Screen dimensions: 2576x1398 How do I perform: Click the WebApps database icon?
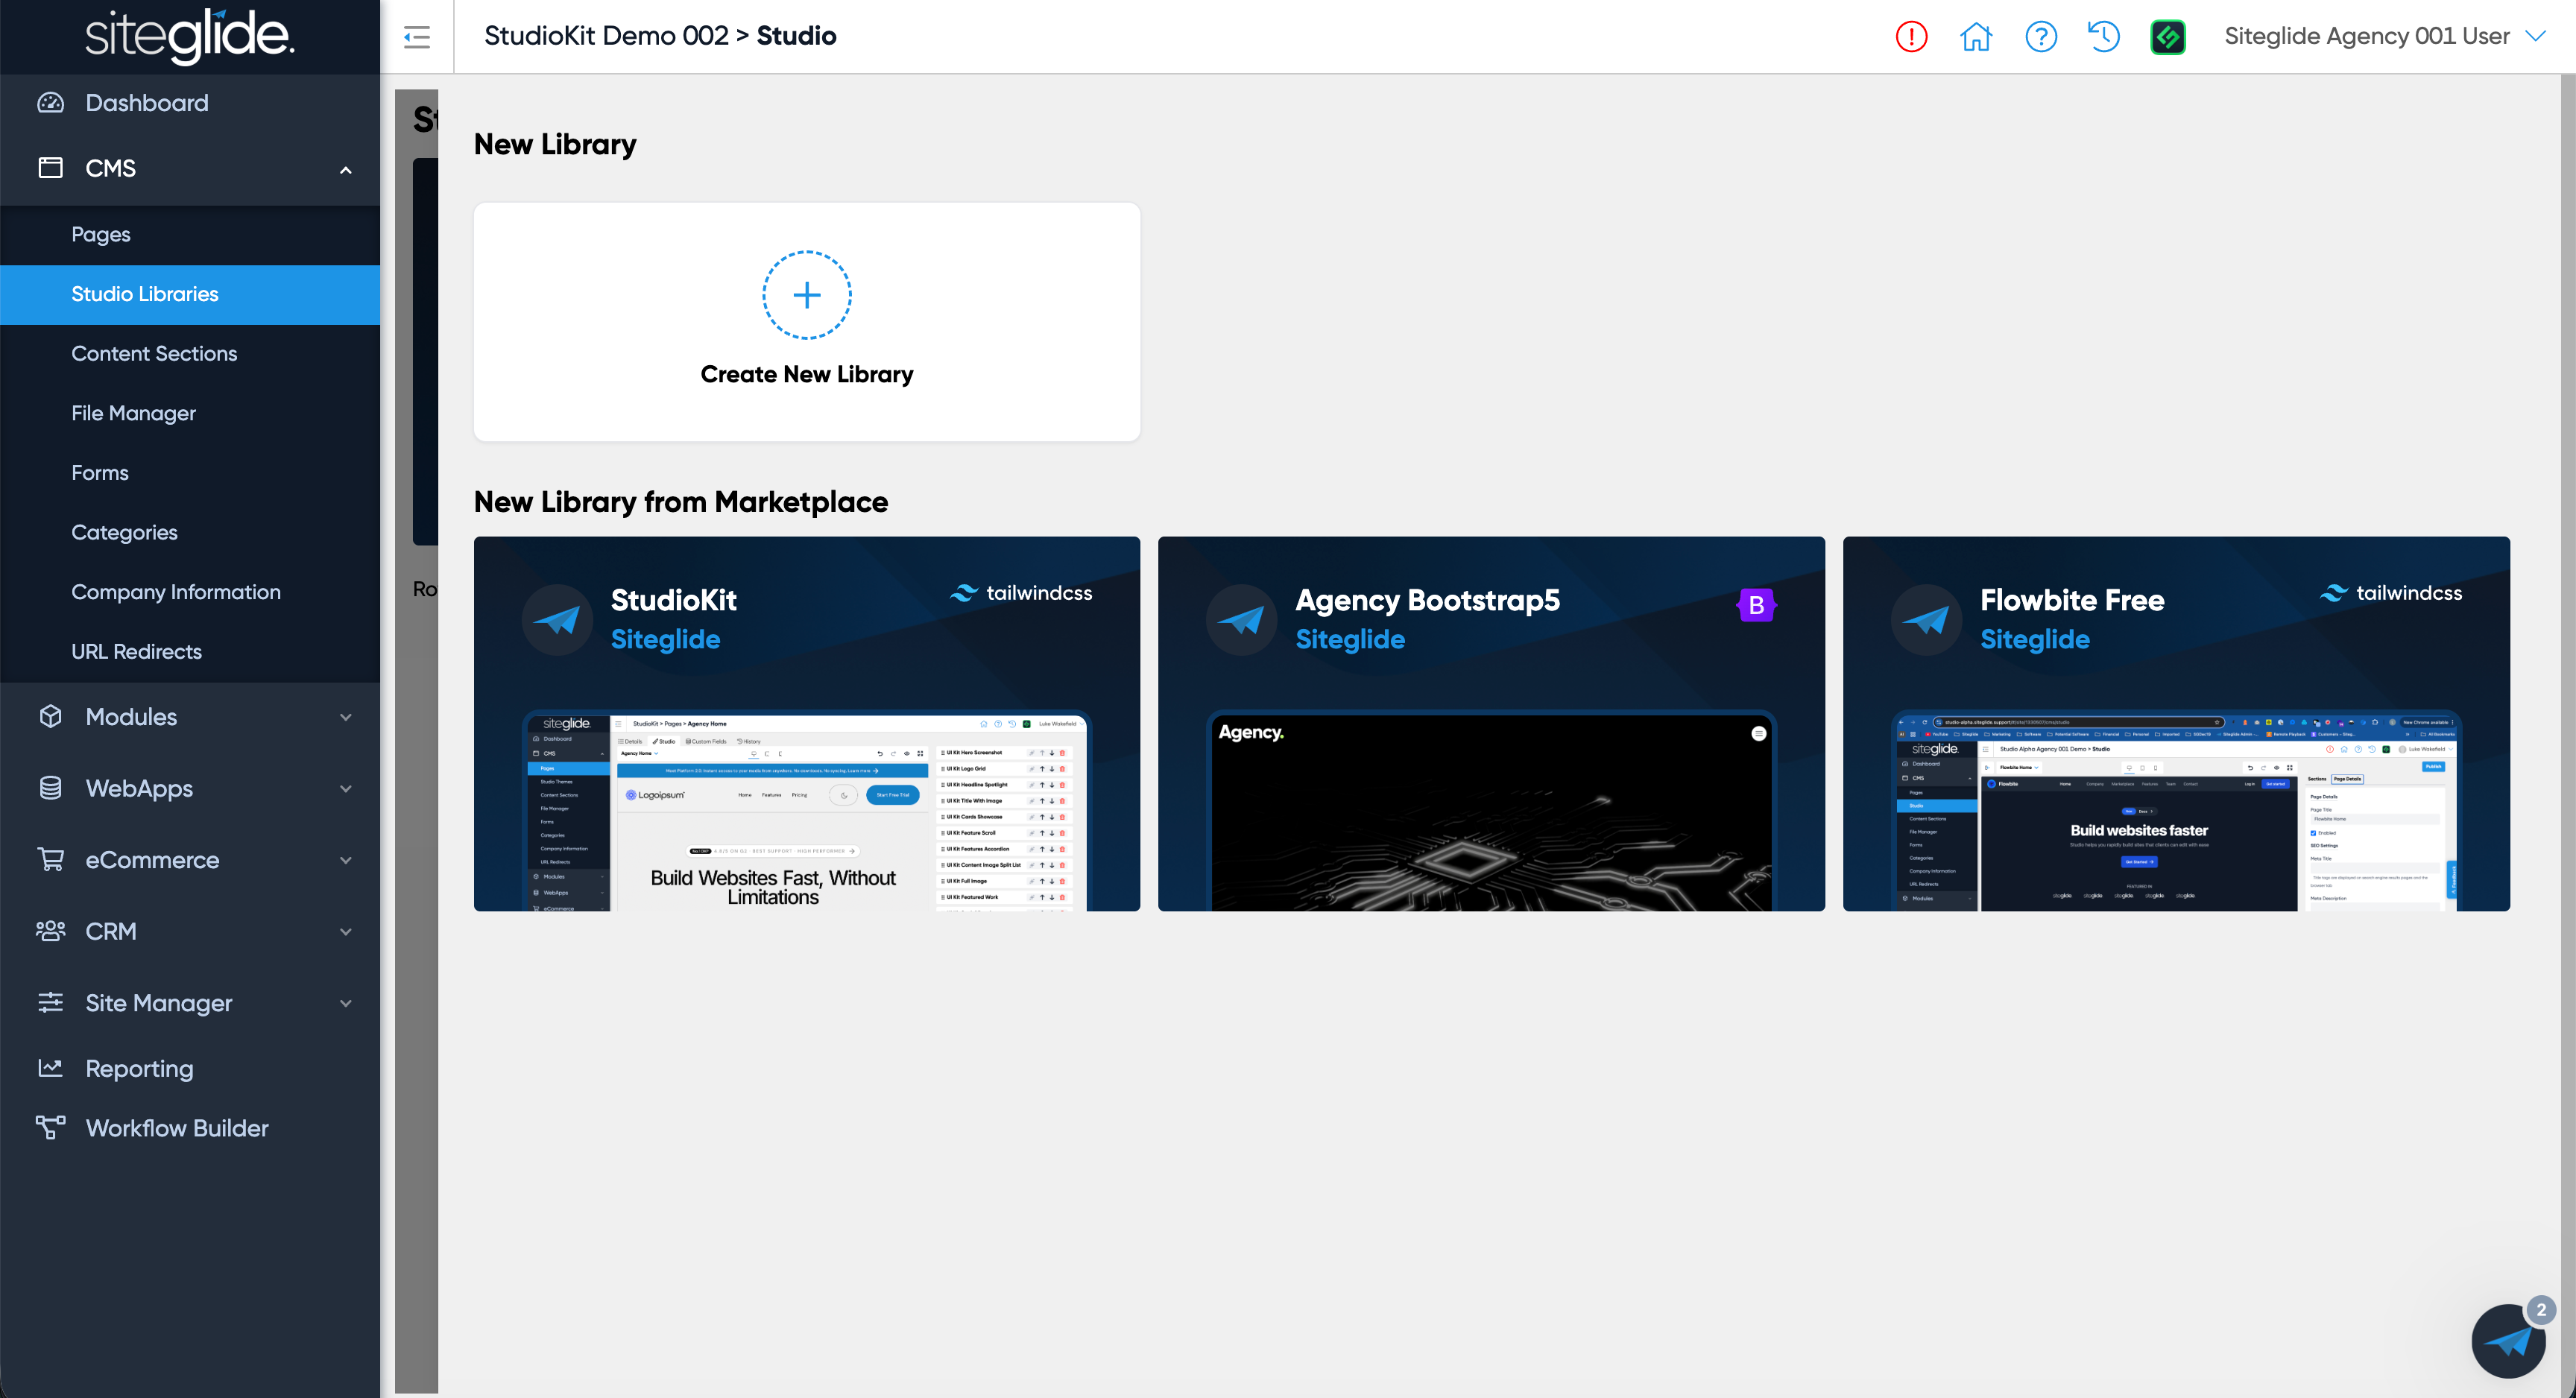[x=50, y=788]
